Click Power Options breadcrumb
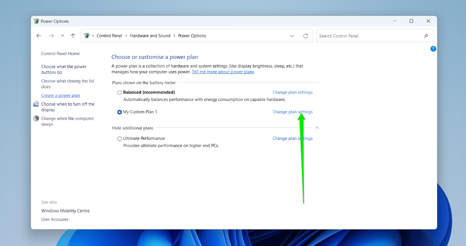466x246 pixels. click(192, 36)
